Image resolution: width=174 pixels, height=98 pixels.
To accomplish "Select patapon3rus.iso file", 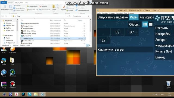I will coord(53,38).
